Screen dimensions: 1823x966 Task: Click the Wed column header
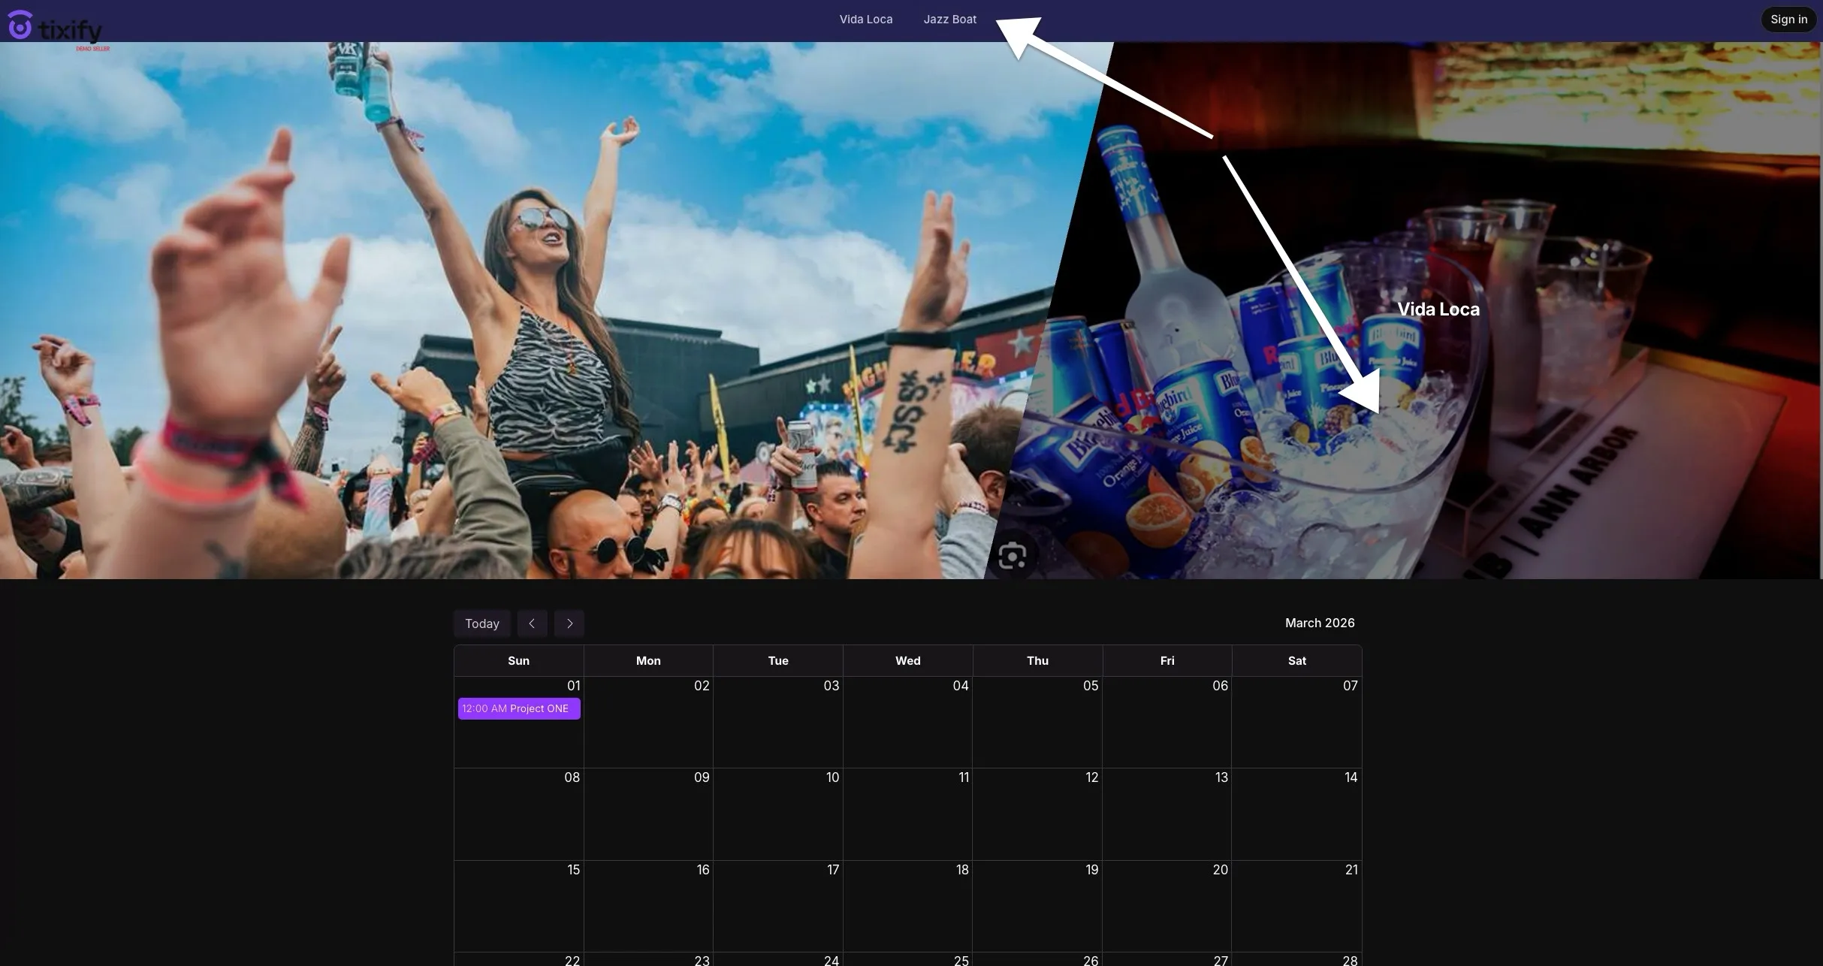pos(907,661)
